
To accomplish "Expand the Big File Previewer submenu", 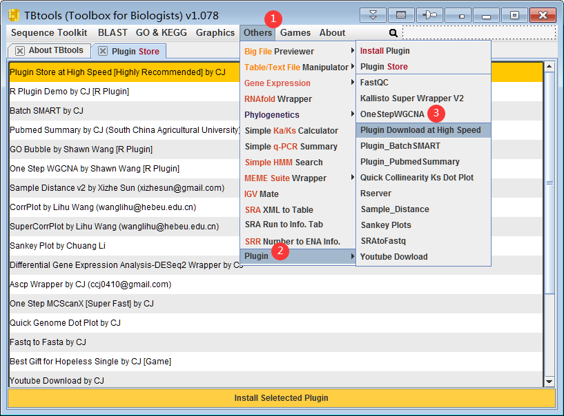I will (298, 52).
